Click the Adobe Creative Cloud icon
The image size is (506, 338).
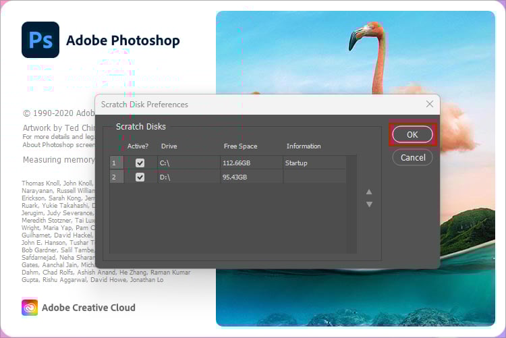tap(30, 308)
